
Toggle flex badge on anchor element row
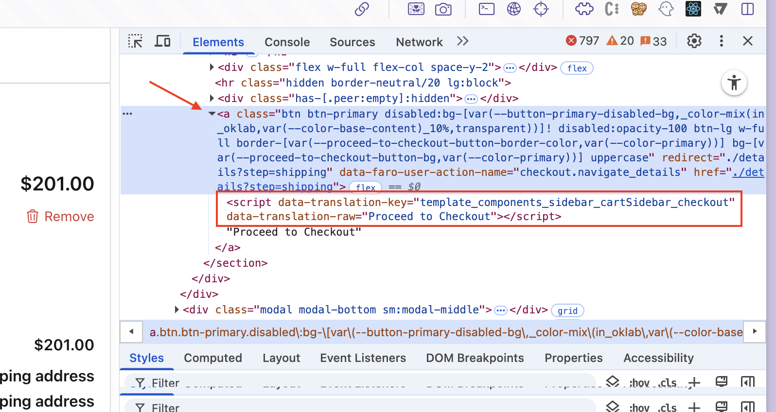click(x=366, y=187)
